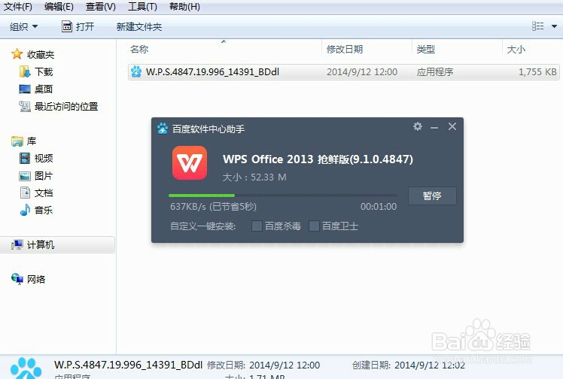
Task: Click the 1,755 KB size cell
Action: pyautogui.click(x=537, y=72)
